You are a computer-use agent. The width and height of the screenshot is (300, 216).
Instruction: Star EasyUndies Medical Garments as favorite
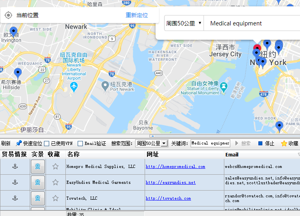coord(55,182)
